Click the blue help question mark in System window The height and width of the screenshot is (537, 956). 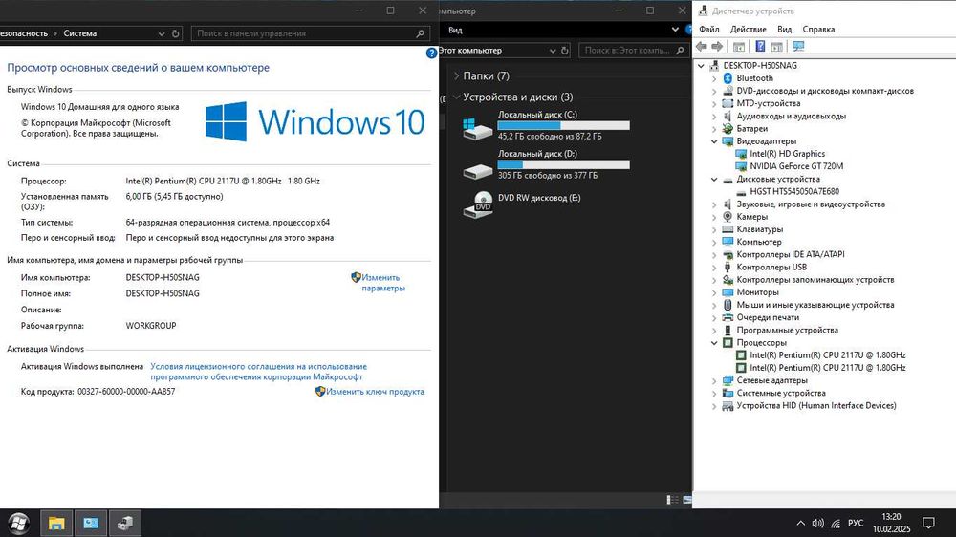[x=432, y=53]
